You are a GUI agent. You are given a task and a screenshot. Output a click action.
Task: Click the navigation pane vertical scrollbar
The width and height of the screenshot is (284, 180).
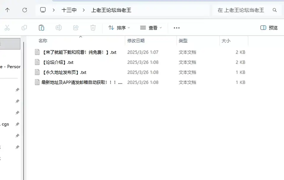coord(24,111)
